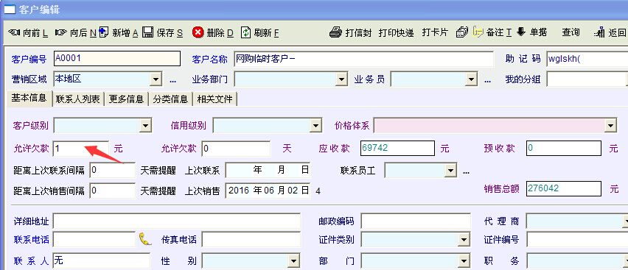Click the 打信封 printer icon
Screen dimensions: 628x270
tap(335, 32)
